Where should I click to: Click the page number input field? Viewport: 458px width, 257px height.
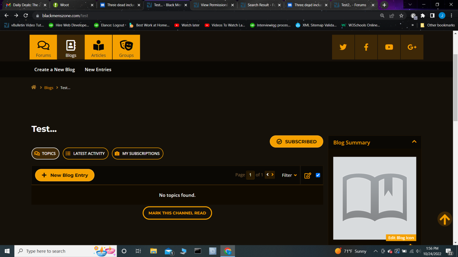[x=250, y=175]
